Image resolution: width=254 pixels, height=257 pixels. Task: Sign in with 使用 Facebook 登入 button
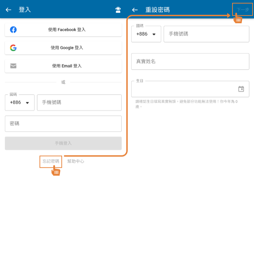(x=63, y=30)
